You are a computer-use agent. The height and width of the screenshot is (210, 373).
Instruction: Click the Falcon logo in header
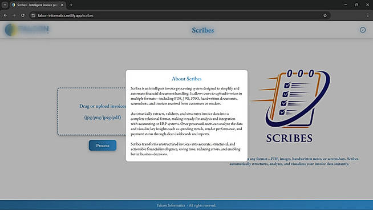[x=27, y=30]
